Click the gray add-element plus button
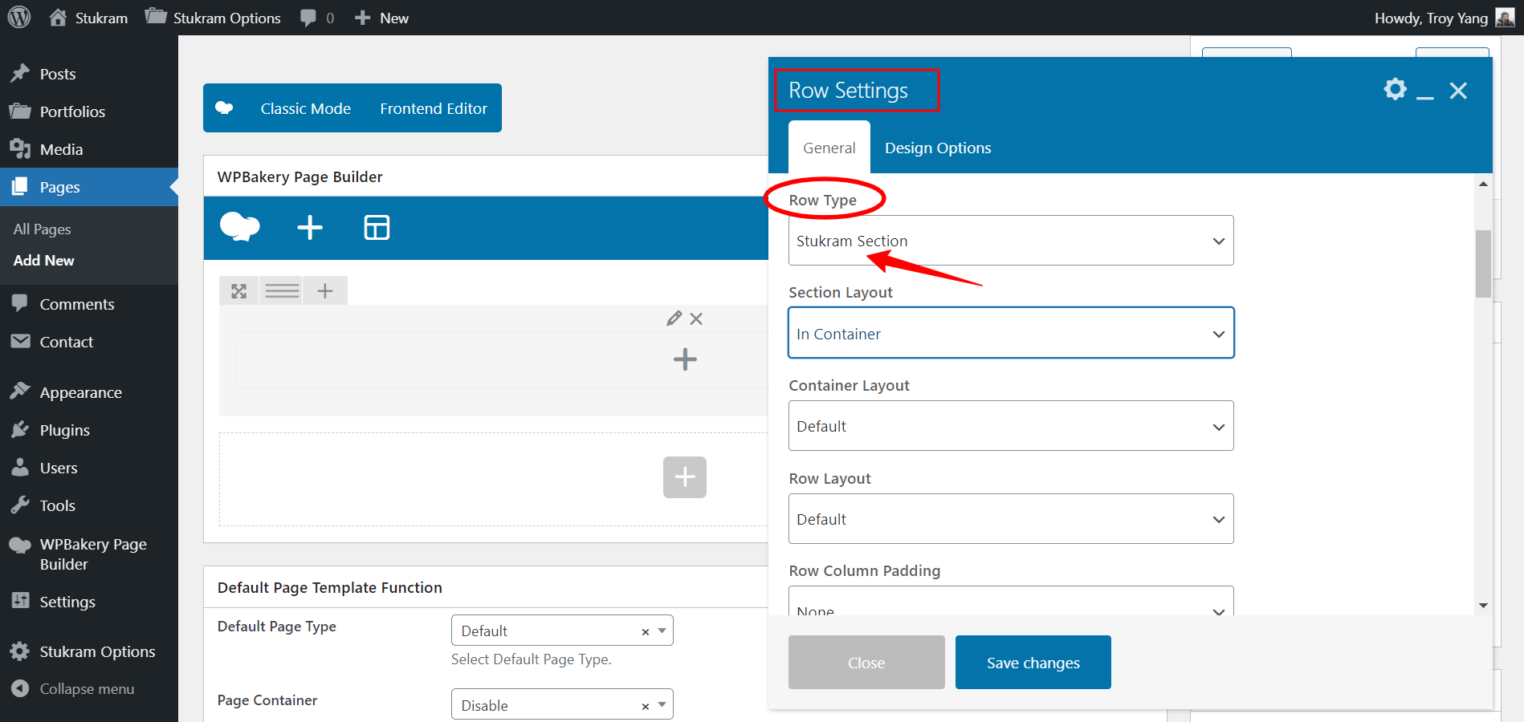The width and height of the screenshot is (1524, 722). (685, 477)
